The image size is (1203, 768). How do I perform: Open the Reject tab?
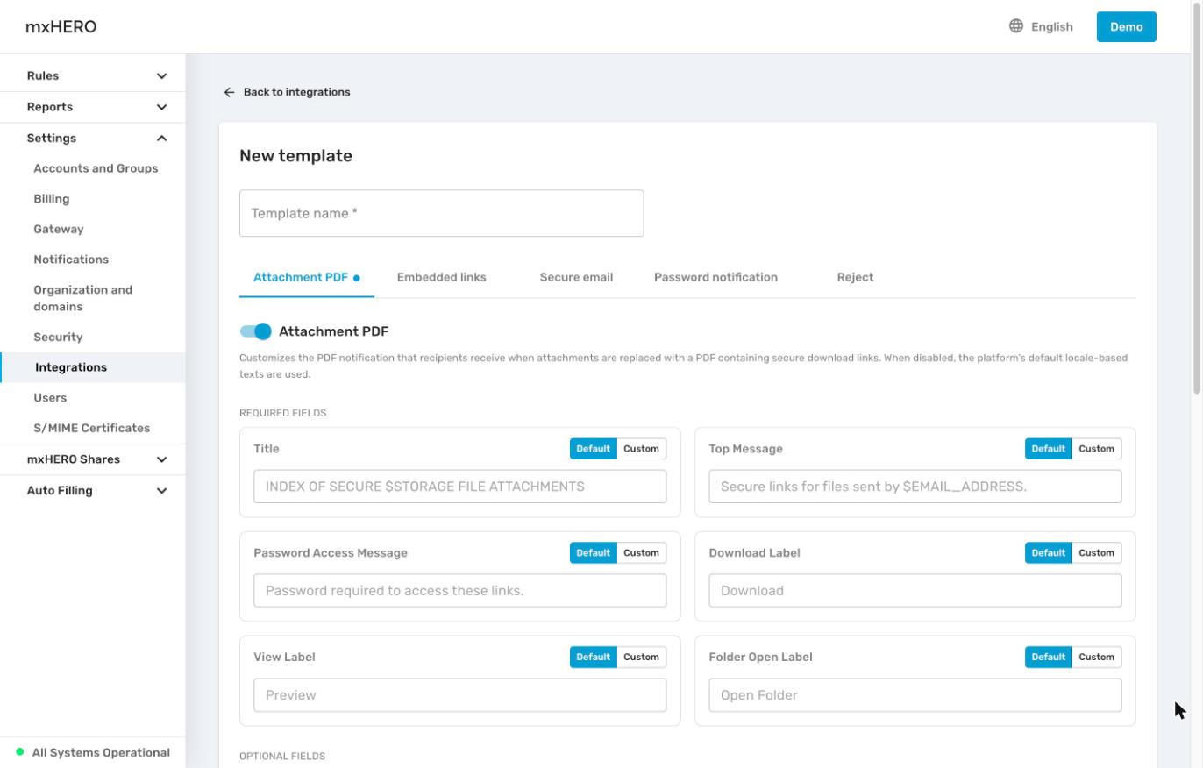click(855, 277)
